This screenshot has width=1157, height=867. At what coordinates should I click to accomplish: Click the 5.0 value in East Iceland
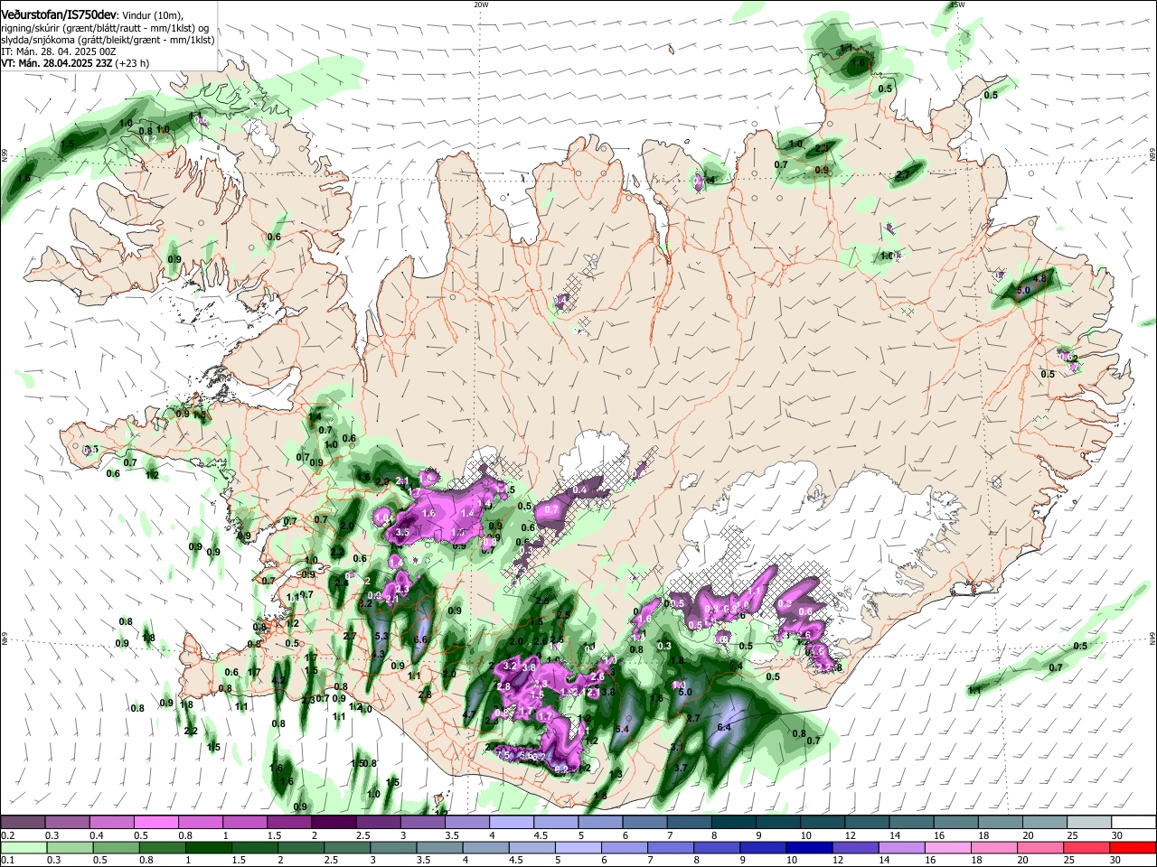click(x=1023, y=291)
